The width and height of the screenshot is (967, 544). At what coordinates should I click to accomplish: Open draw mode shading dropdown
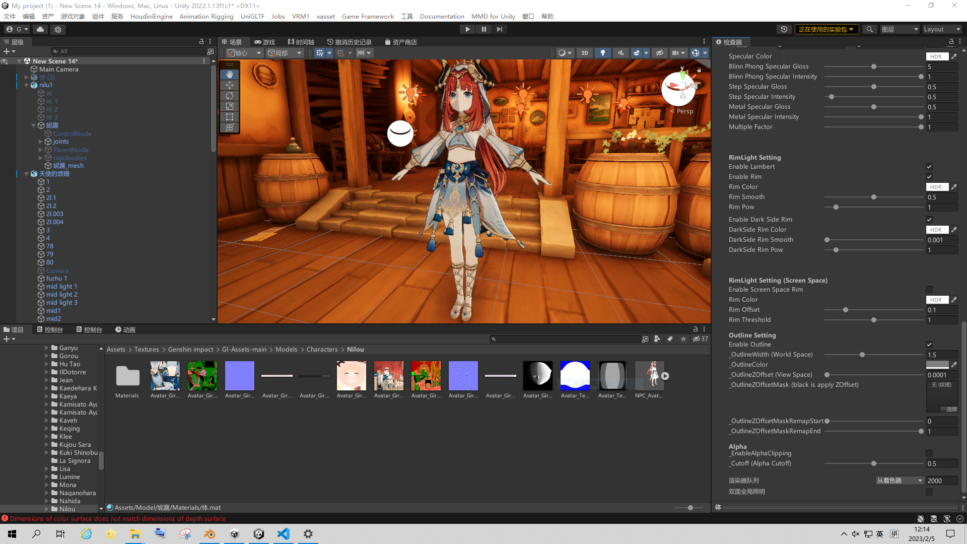pyautogui.click(x=565, y=53)
